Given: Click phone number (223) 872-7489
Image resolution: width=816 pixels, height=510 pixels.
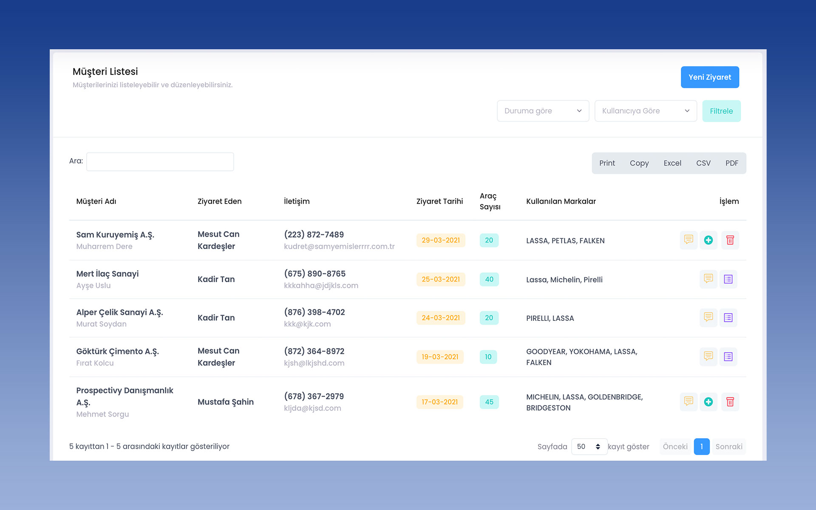Looking at the screenshot, I should click(x=314, y=235).
